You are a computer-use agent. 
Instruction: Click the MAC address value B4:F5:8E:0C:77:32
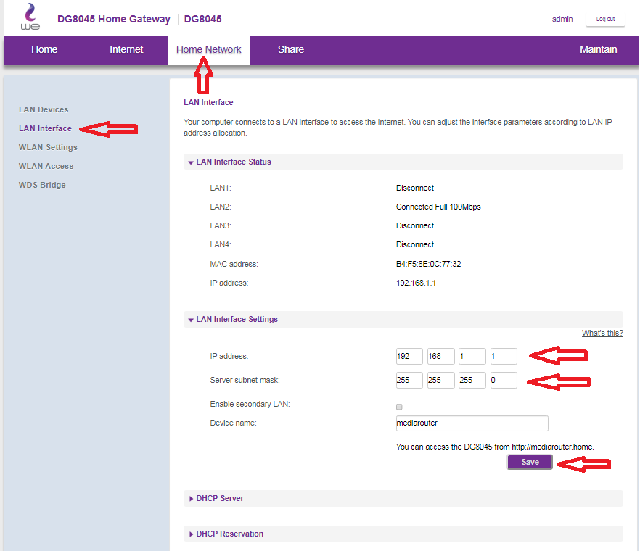(428, 264)
